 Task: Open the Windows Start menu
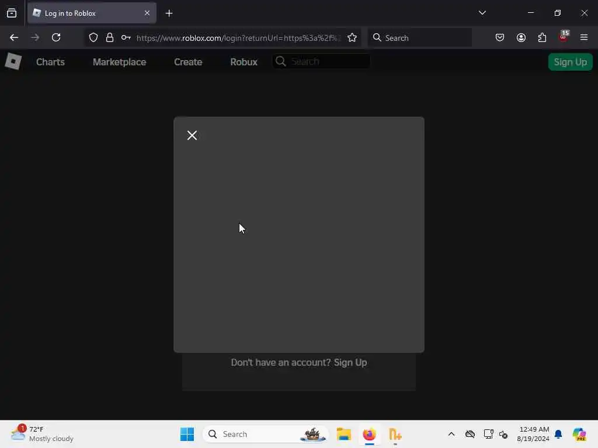(x=187, y=434)
